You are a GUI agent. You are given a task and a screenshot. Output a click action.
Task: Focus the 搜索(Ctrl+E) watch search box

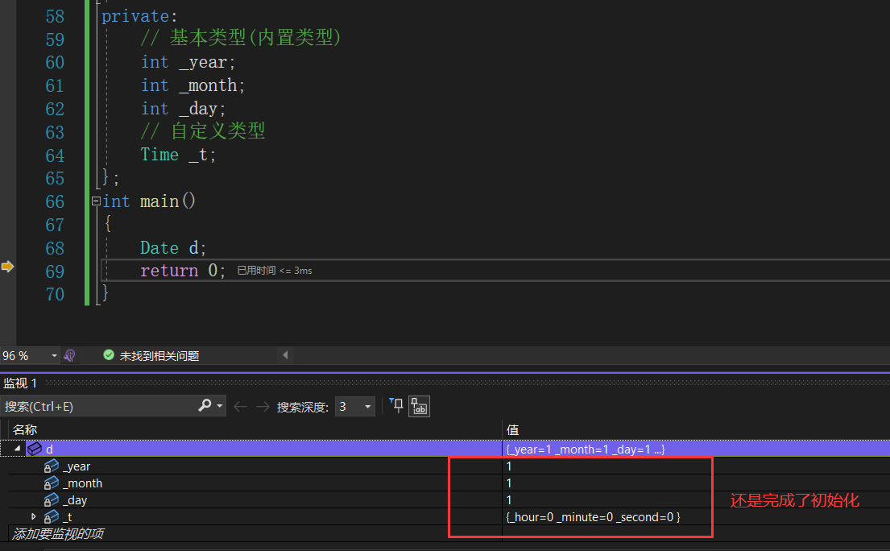point(99,406)
